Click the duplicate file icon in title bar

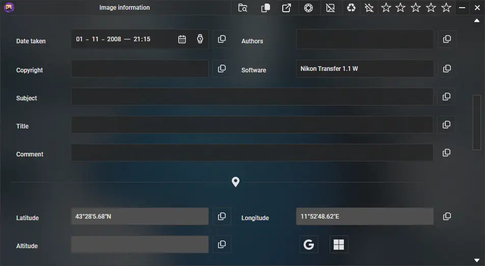pos(265,8)
